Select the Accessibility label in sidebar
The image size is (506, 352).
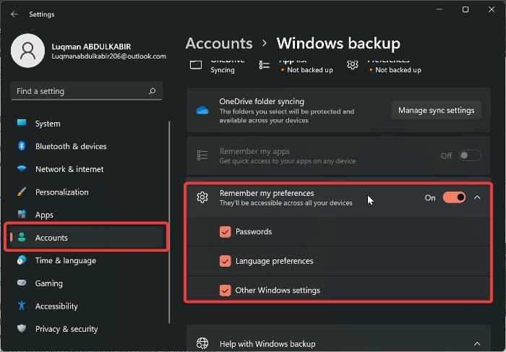(x=56, y=306)
